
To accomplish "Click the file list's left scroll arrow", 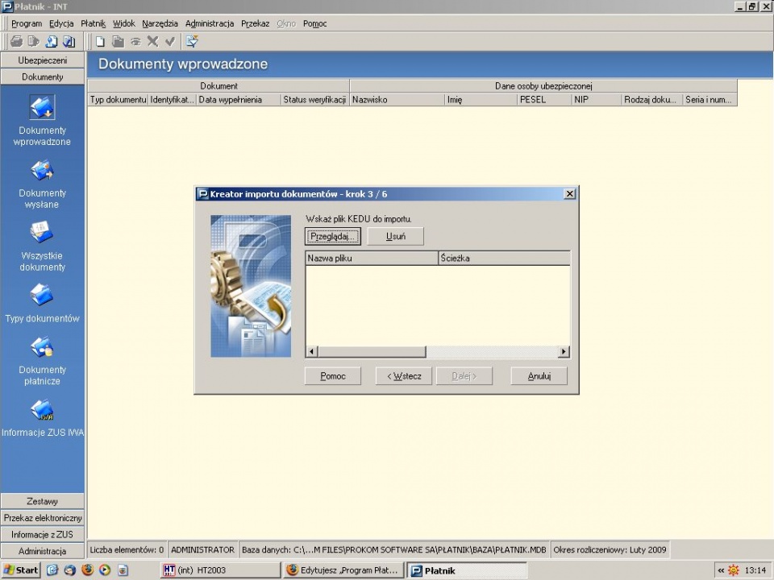I will pos(311,352).
